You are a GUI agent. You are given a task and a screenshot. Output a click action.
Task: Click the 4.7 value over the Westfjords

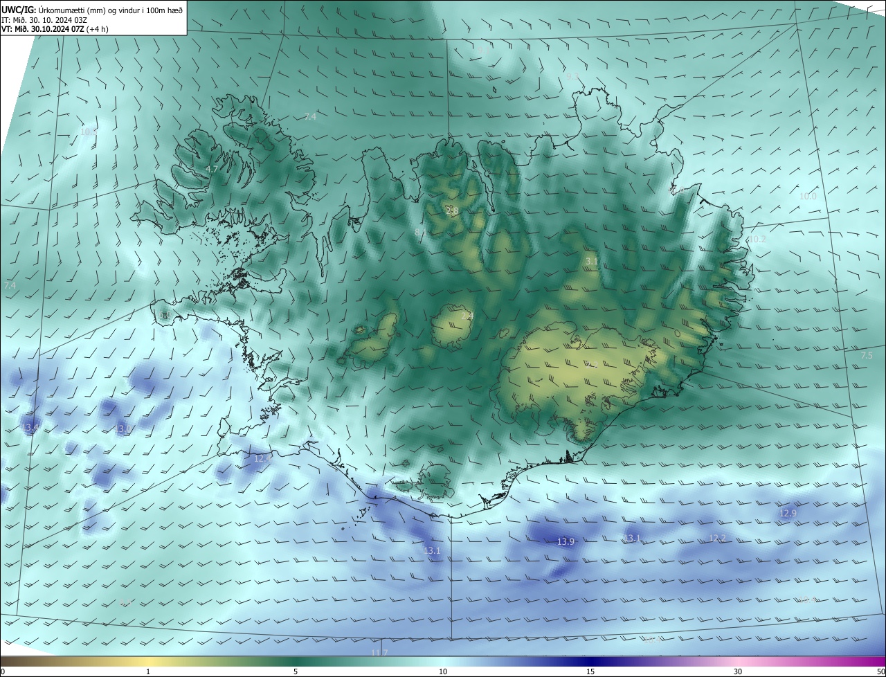[x=213, y=169]
